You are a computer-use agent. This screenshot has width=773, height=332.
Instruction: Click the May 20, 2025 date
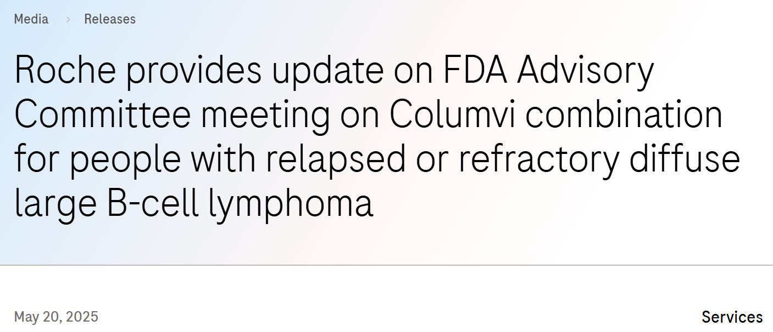pyautogui.click(x=56, y=317)
